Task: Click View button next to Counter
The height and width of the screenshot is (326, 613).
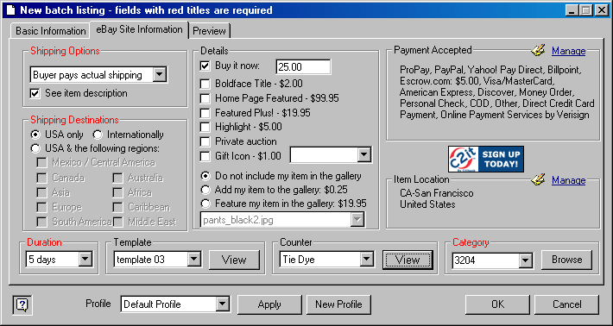Action: (408, 260)
